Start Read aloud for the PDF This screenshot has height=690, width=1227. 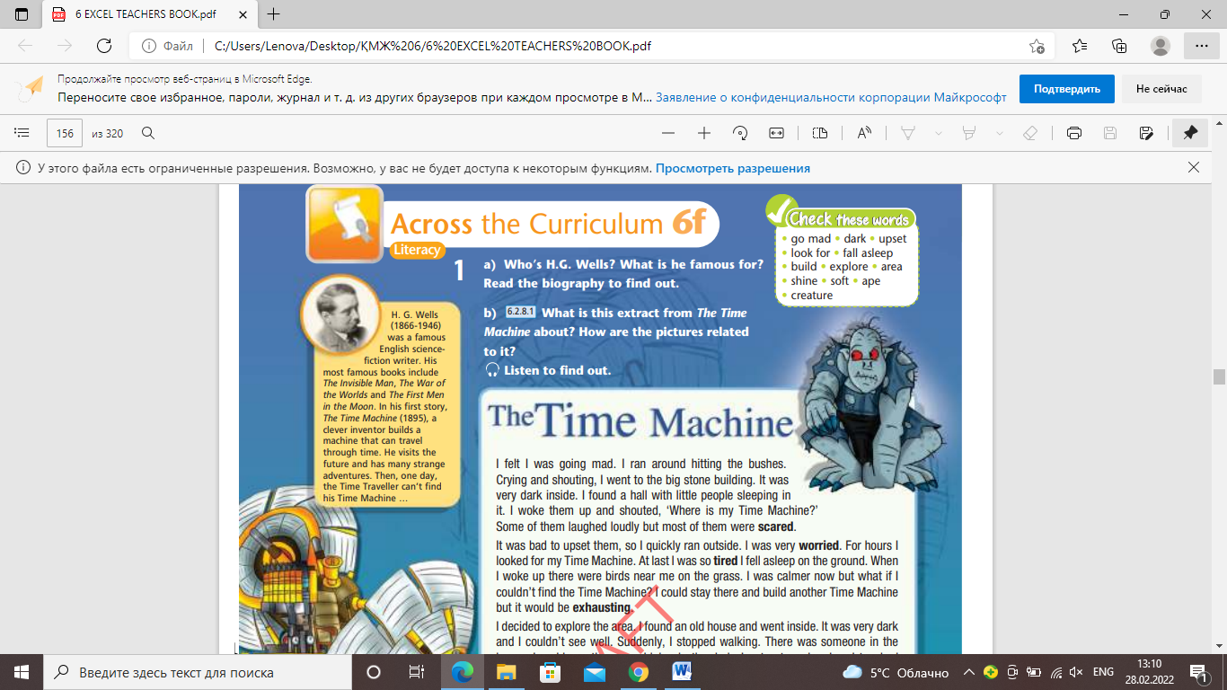(864, 133)
